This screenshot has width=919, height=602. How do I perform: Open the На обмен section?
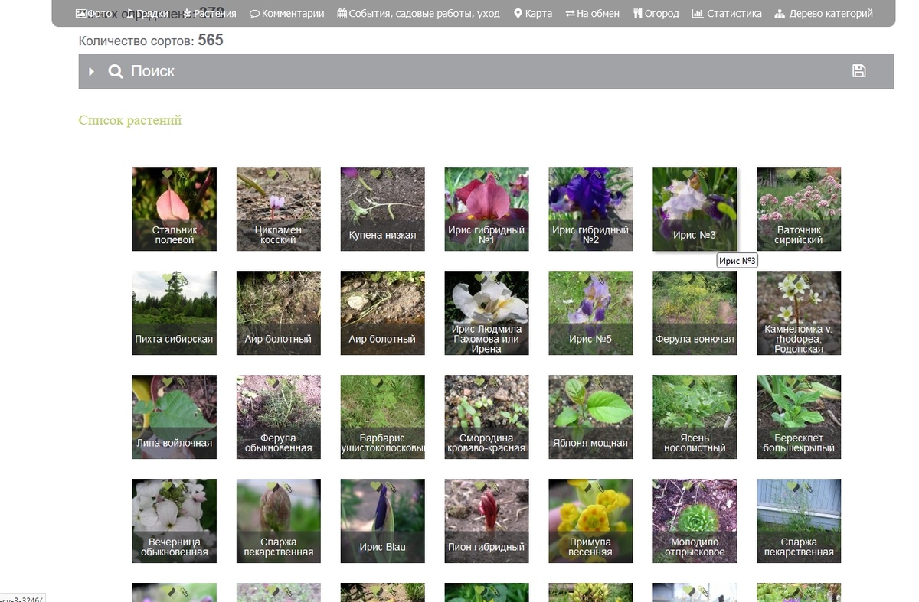[593, 13]
